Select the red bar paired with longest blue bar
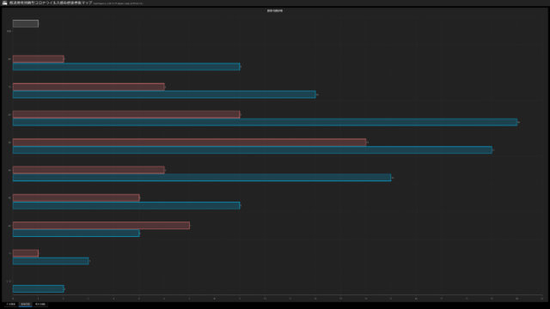This screenshot has height=309, width=550. click(x=126, y=114)
